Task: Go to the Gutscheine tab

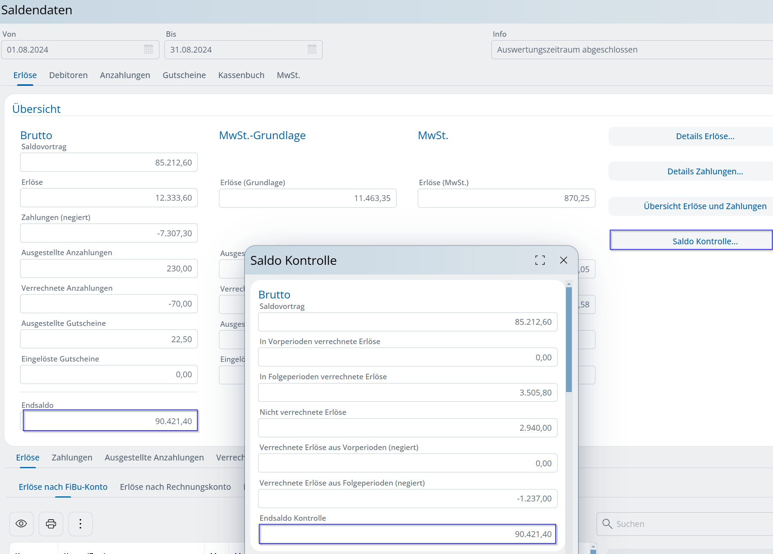Action: click(184, 75)
